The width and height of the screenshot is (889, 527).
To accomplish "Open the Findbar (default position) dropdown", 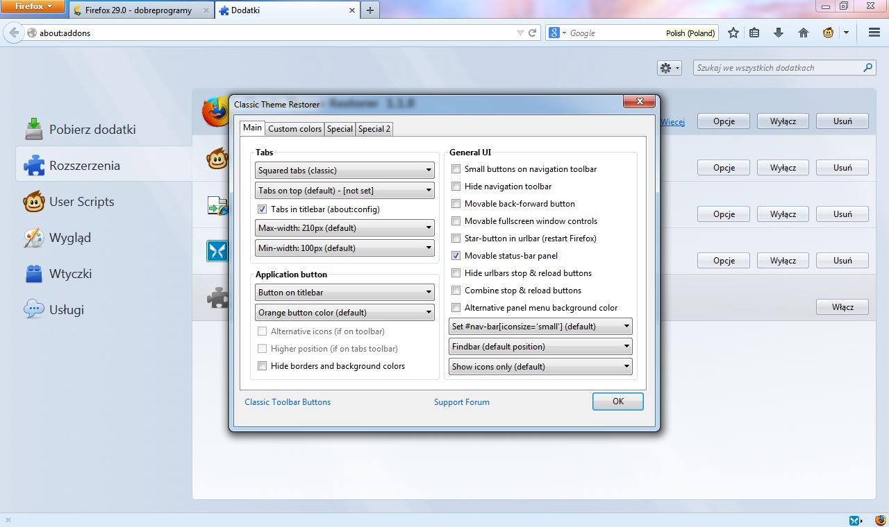I will (x=540, y=347).
